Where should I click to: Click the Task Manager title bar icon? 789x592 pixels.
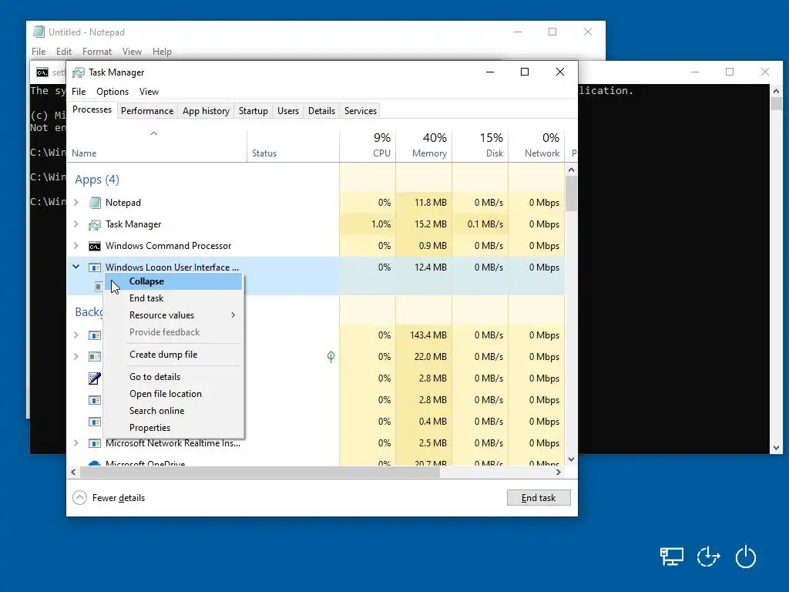(x=78, y=72)
